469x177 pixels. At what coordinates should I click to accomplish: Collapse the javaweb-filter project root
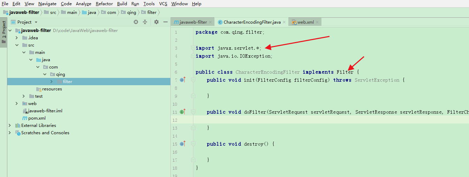10,31
